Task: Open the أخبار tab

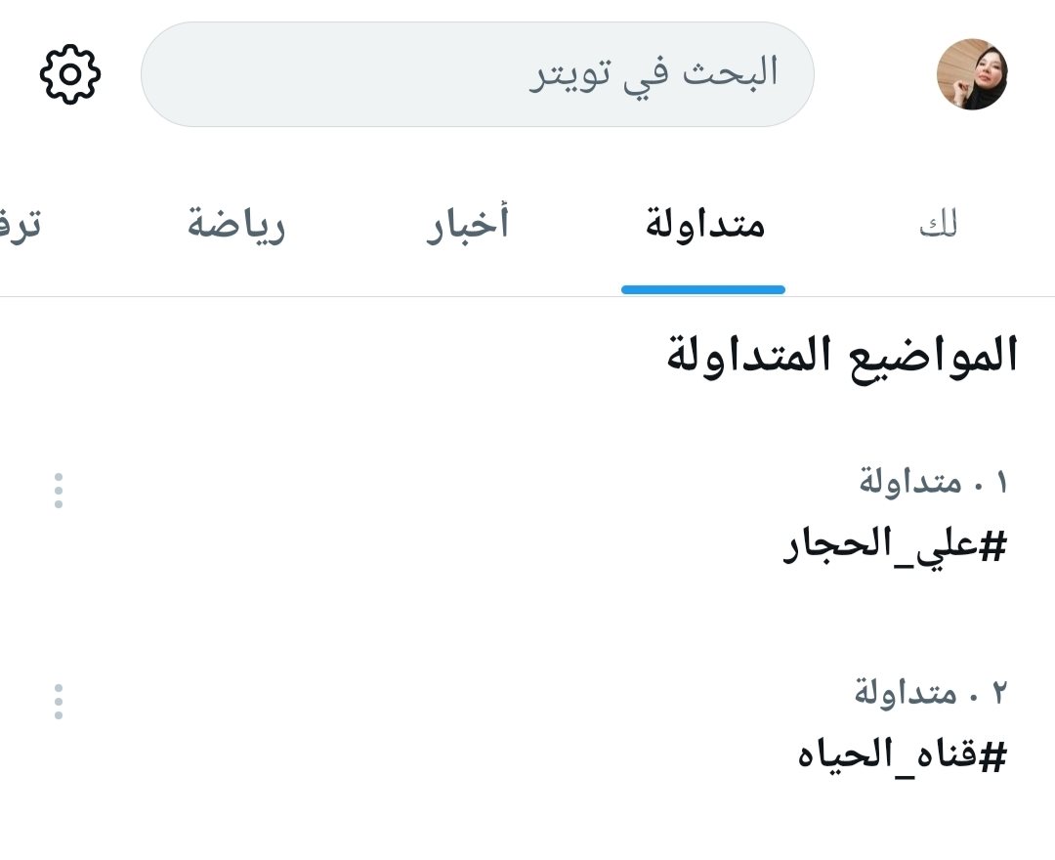Action: [467, 226]
